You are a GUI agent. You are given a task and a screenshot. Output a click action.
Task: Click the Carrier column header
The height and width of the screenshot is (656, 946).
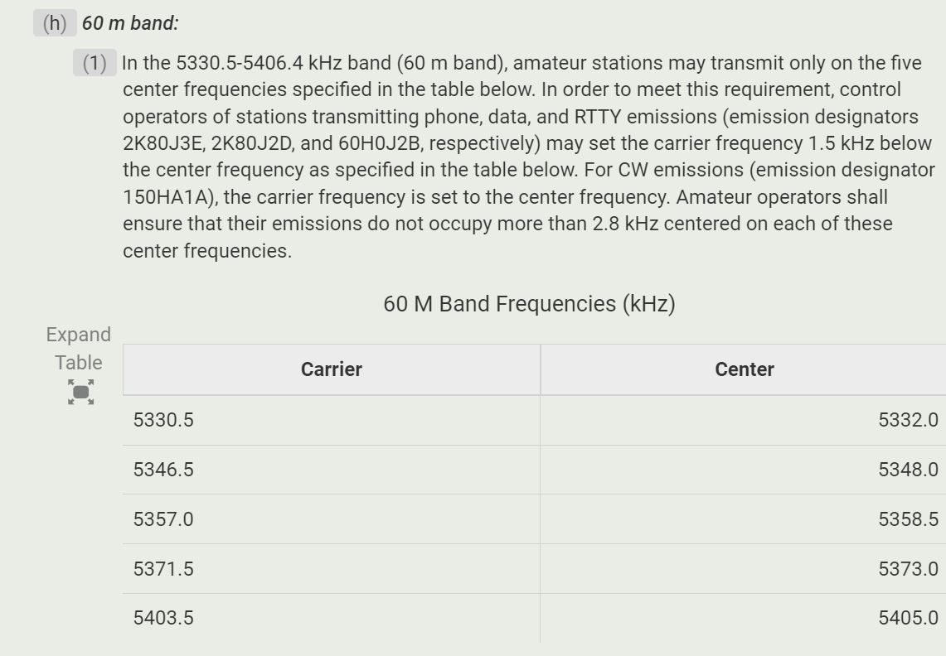[x=331, y=369]
